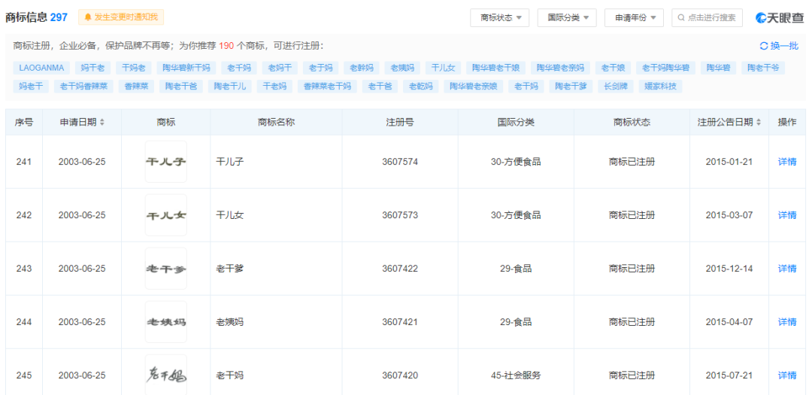Viewport: 812px width, 395px height.
Task: Open the 国际分类 dropdown filter
Action: click(x=567, y=17)
